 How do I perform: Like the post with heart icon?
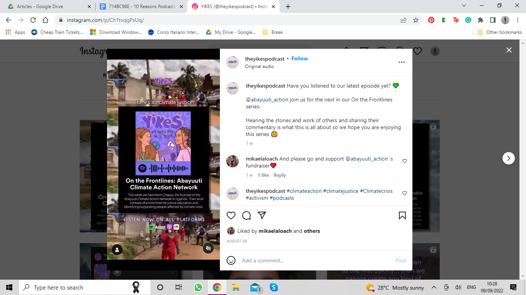[231, 215]
